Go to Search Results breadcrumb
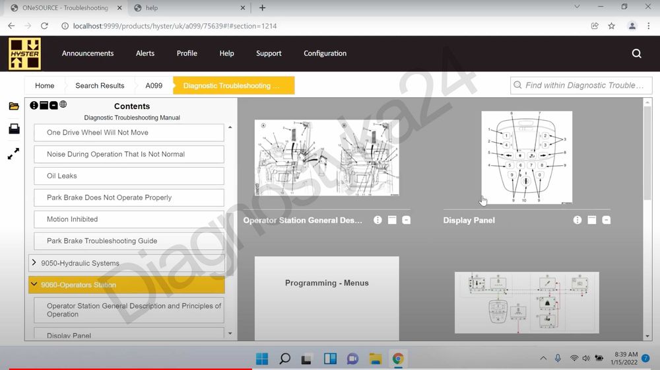660x370 pixels. 100,85
